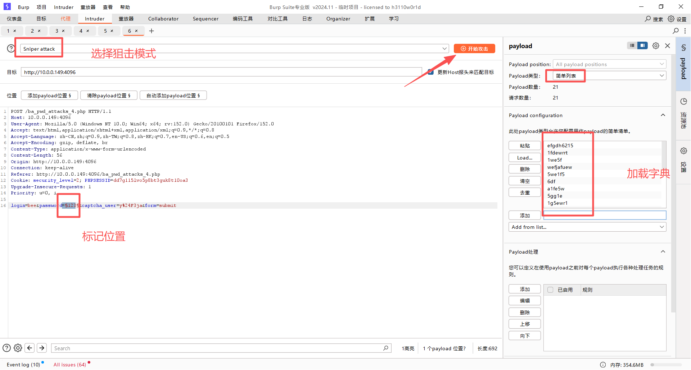Open Add from list dropdown
The image size is (691, 370).
[x=587, y=227]
